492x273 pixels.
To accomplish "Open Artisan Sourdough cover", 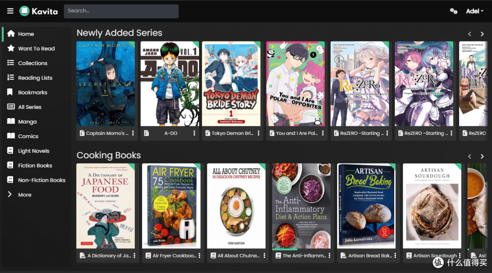I will point(432,206).
